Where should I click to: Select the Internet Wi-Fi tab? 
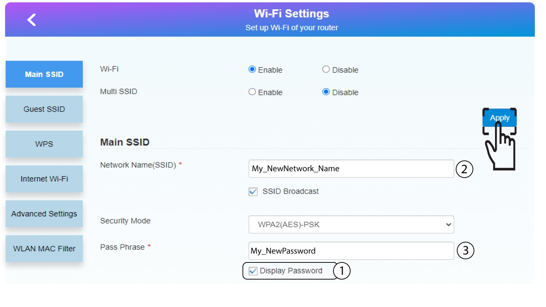(x=44, y=179)
